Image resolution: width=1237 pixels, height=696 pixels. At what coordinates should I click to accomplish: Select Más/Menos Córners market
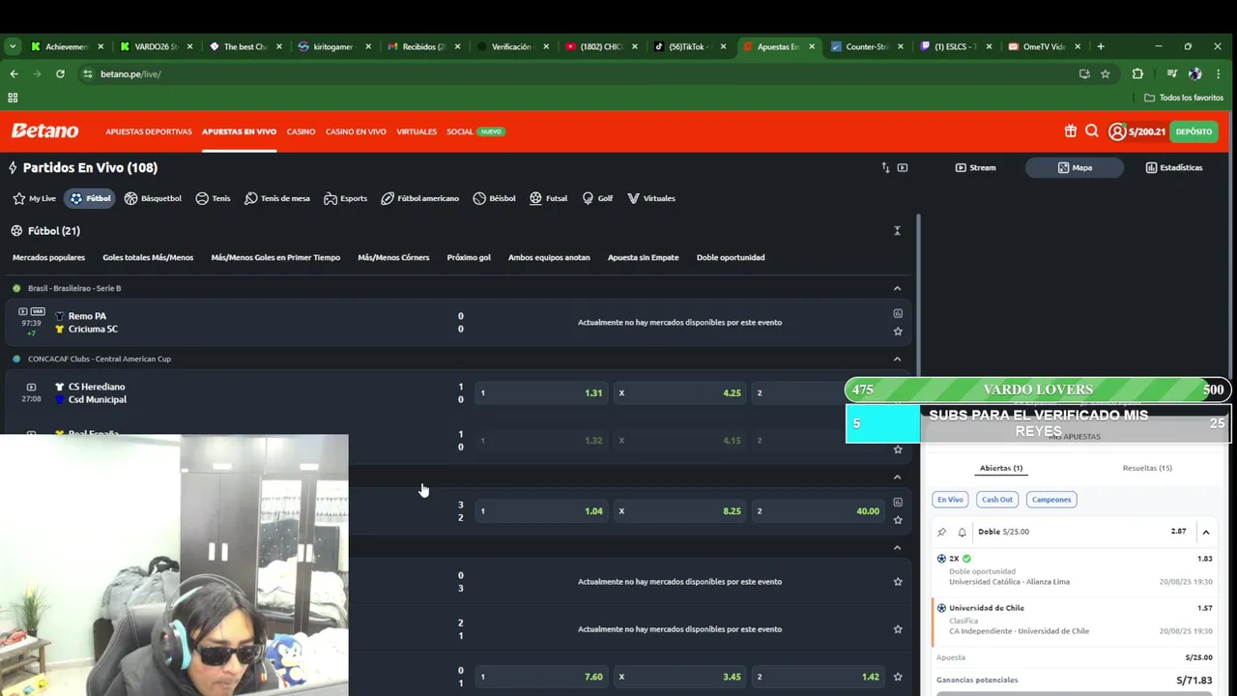point(393,257)
